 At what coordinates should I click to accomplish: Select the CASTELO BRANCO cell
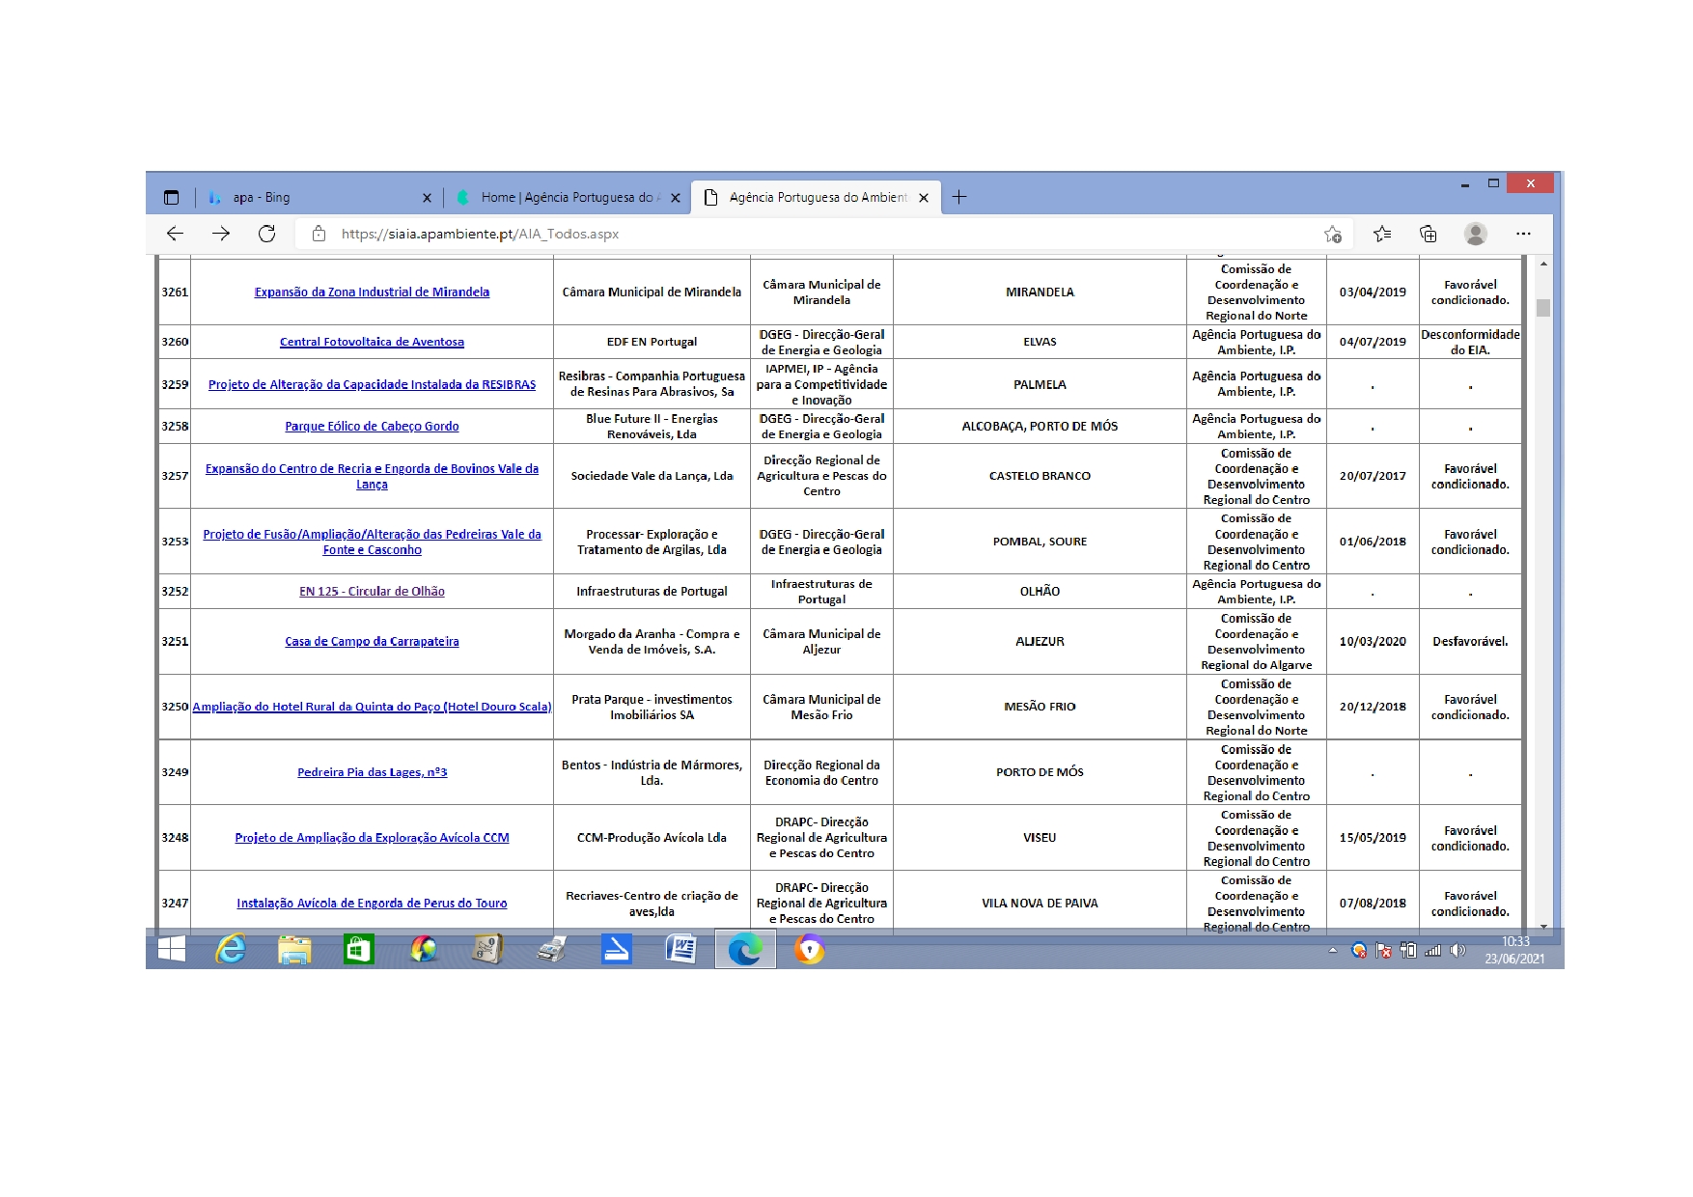tap(1040, 476)
